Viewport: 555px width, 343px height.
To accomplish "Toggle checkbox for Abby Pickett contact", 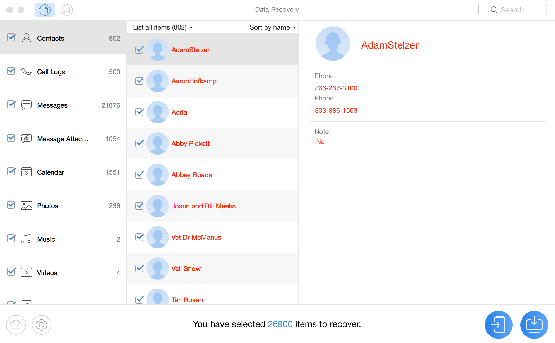I will (x=139, y=143).
